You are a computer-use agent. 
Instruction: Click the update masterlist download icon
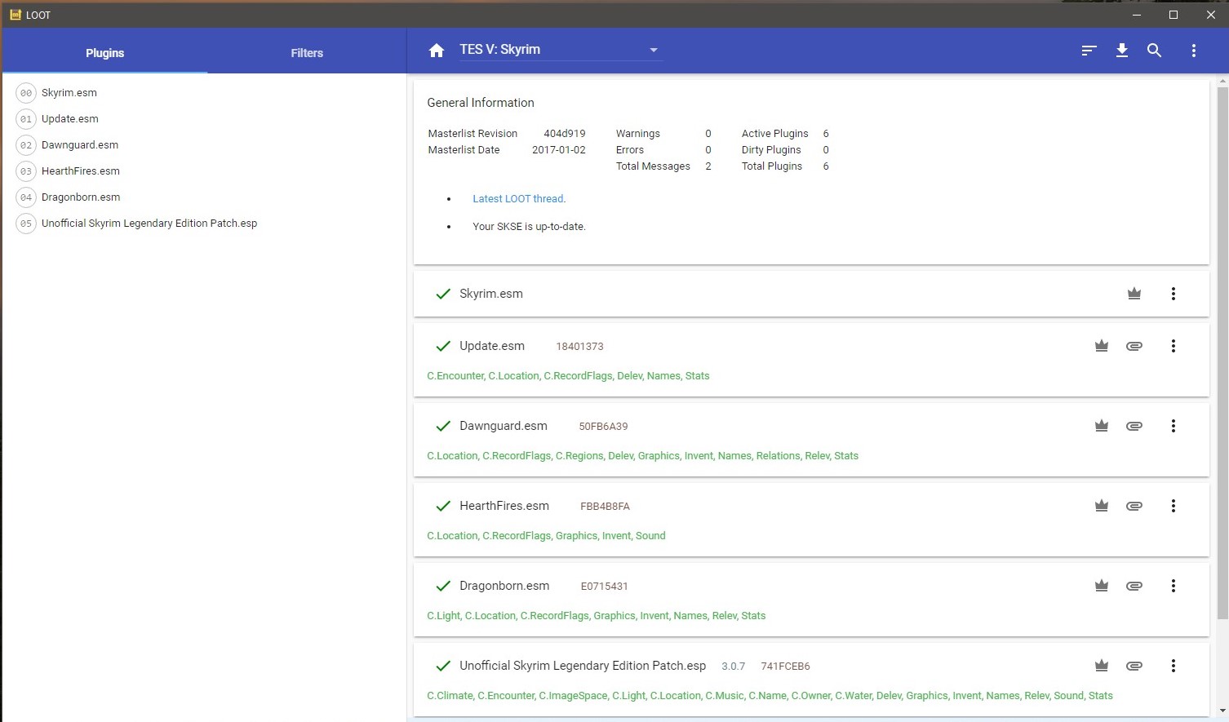tap(1122, 51)
